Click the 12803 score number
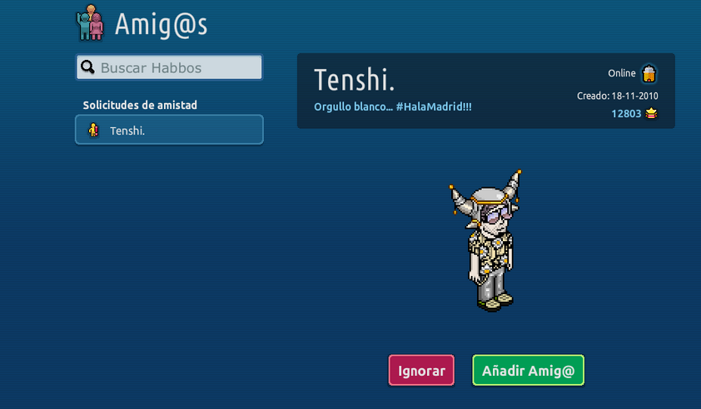This screenshot has height=409, width=701. [626, 114]
